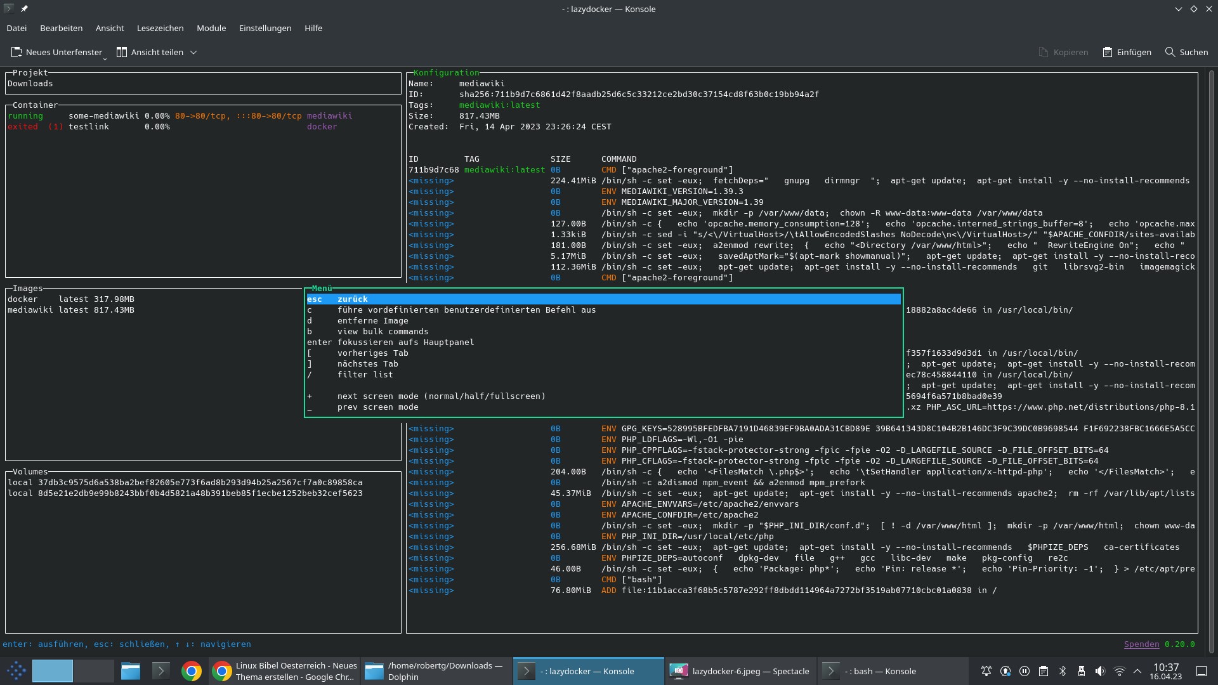
Task: Click the Konsole vertical scrollbar
Action: click(1211, 362)
